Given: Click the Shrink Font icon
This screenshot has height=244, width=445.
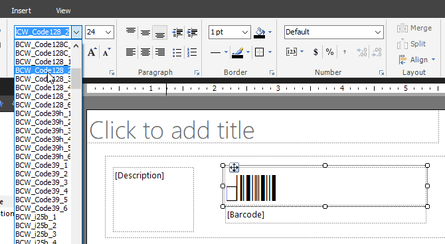Looking at the screenshot, I should pyautogui.click(x=106, y=52).
